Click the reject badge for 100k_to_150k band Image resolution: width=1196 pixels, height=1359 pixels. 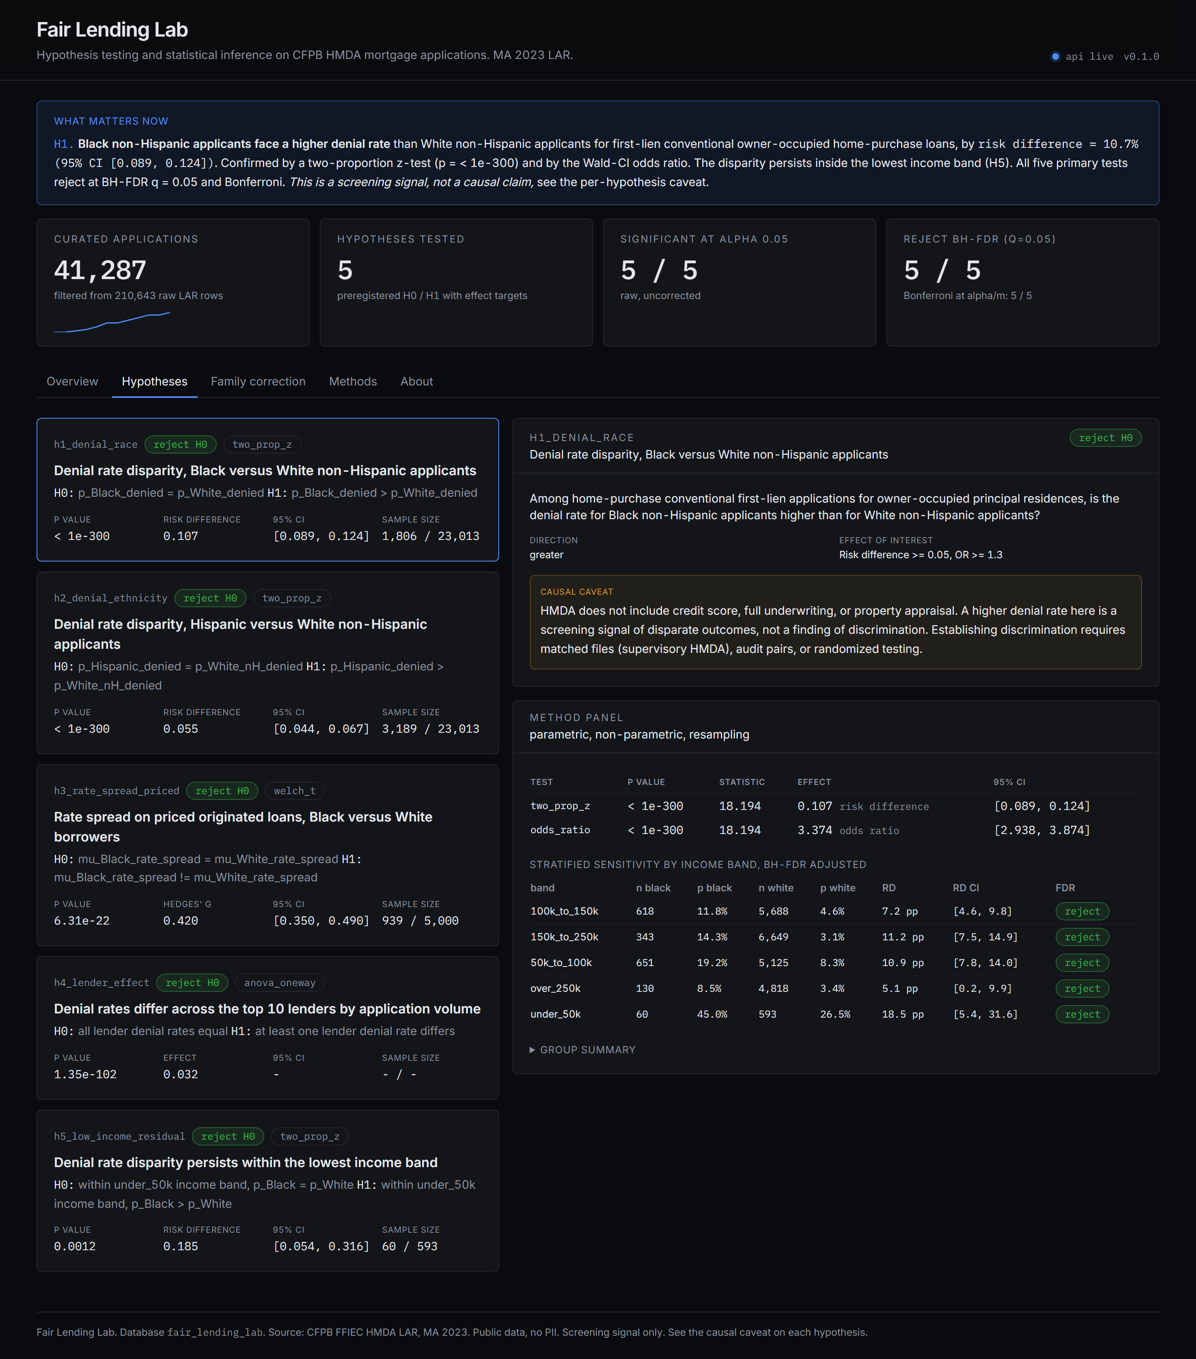point(1082,912)
